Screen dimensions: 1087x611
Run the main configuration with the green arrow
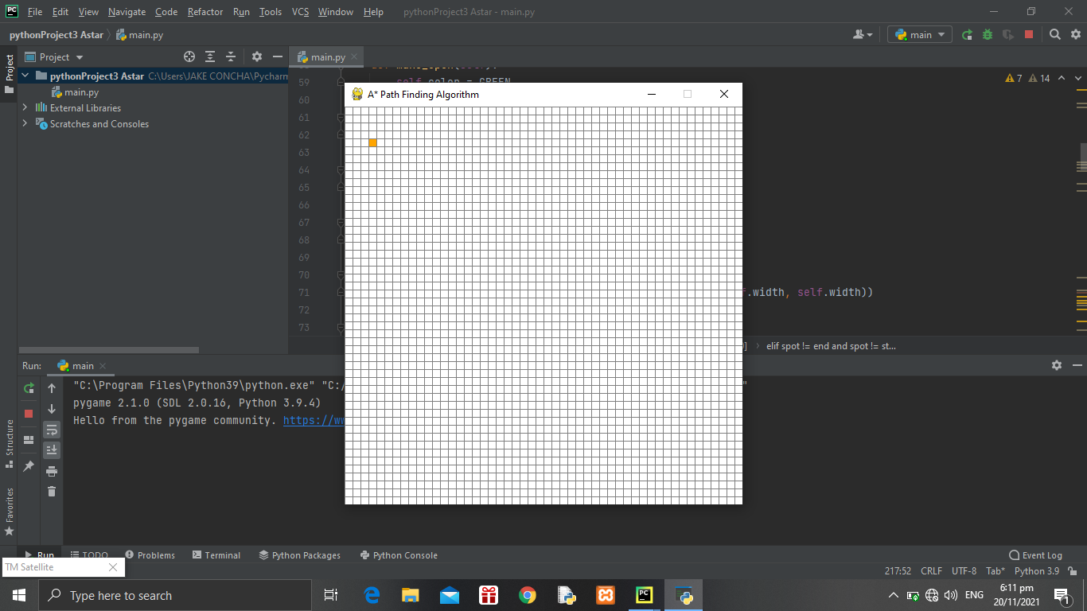click(x=967, y=35)
